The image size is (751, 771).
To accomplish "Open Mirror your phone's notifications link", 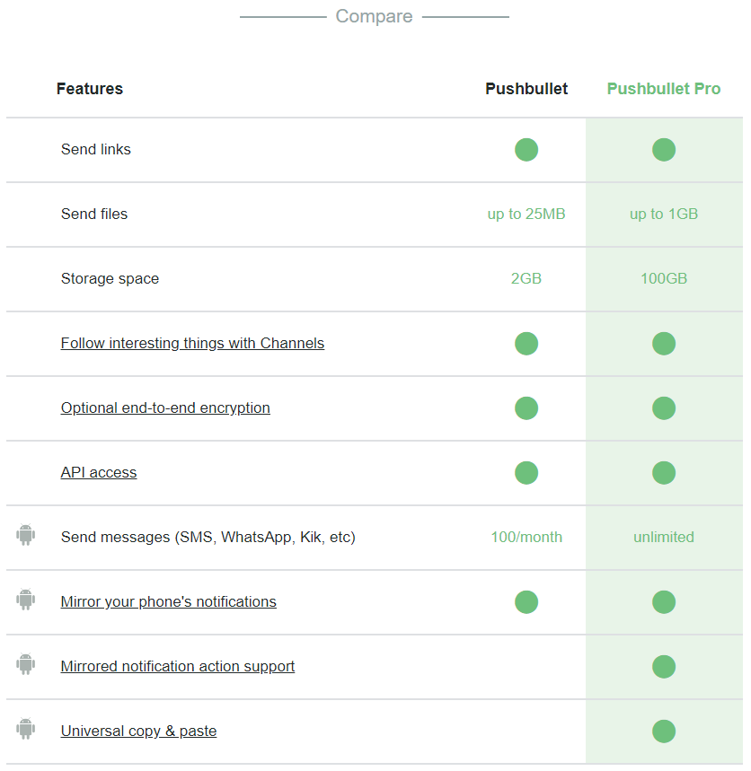I will (168, 602).
